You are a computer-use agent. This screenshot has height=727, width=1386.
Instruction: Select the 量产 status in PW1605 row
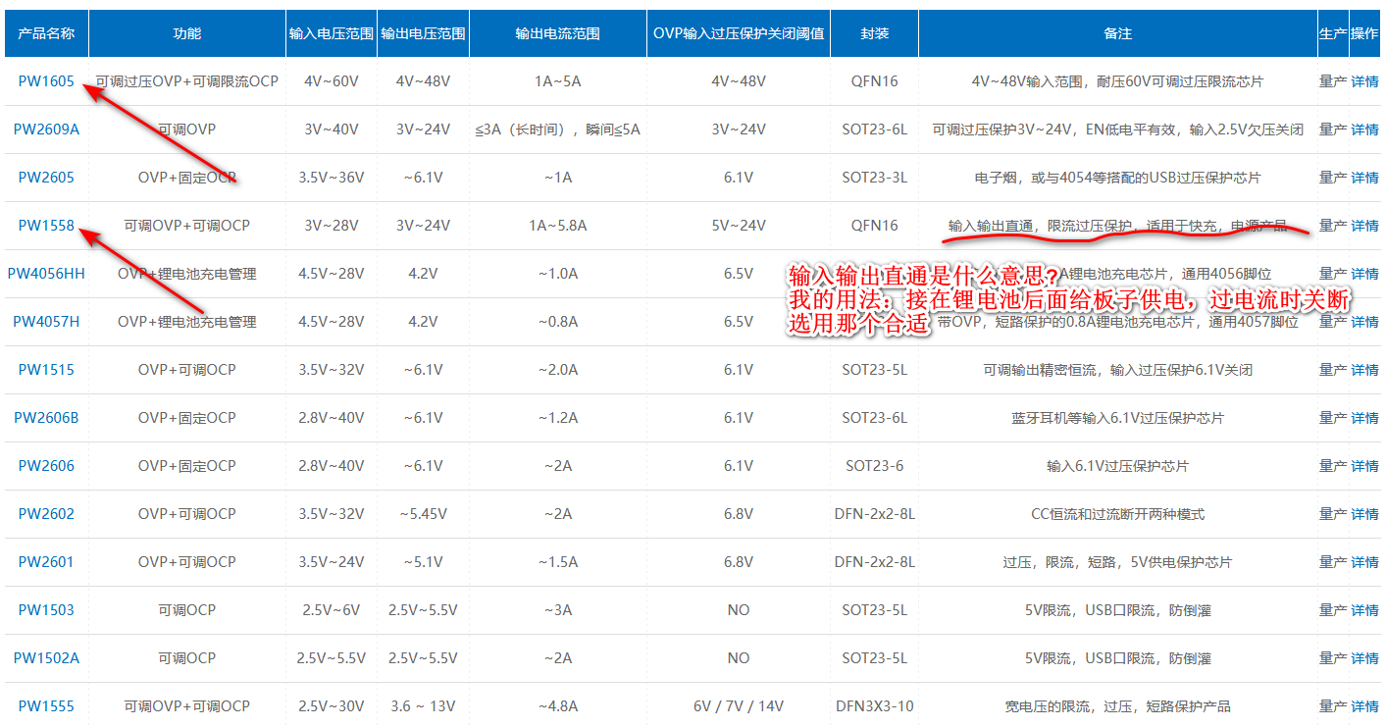tap(1333, 81)
